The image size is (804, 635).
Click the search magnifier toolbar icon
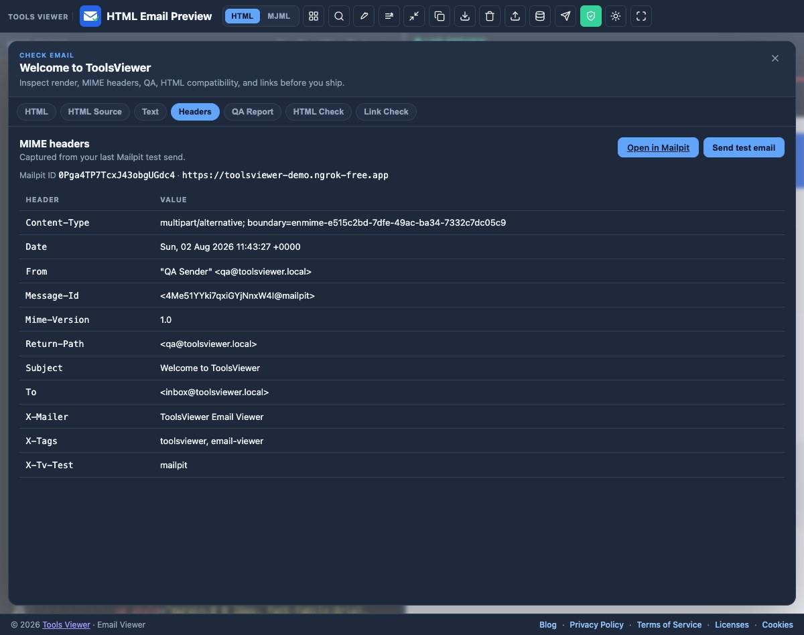[339, 16]
